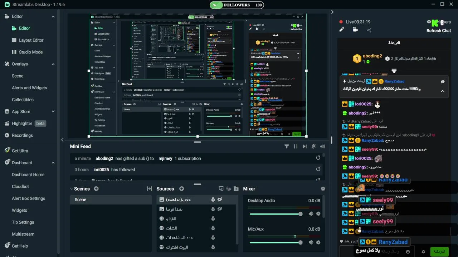Open the Scenes collection dropdown arrow
Screen dimensions: 458x257
[71, 189]
